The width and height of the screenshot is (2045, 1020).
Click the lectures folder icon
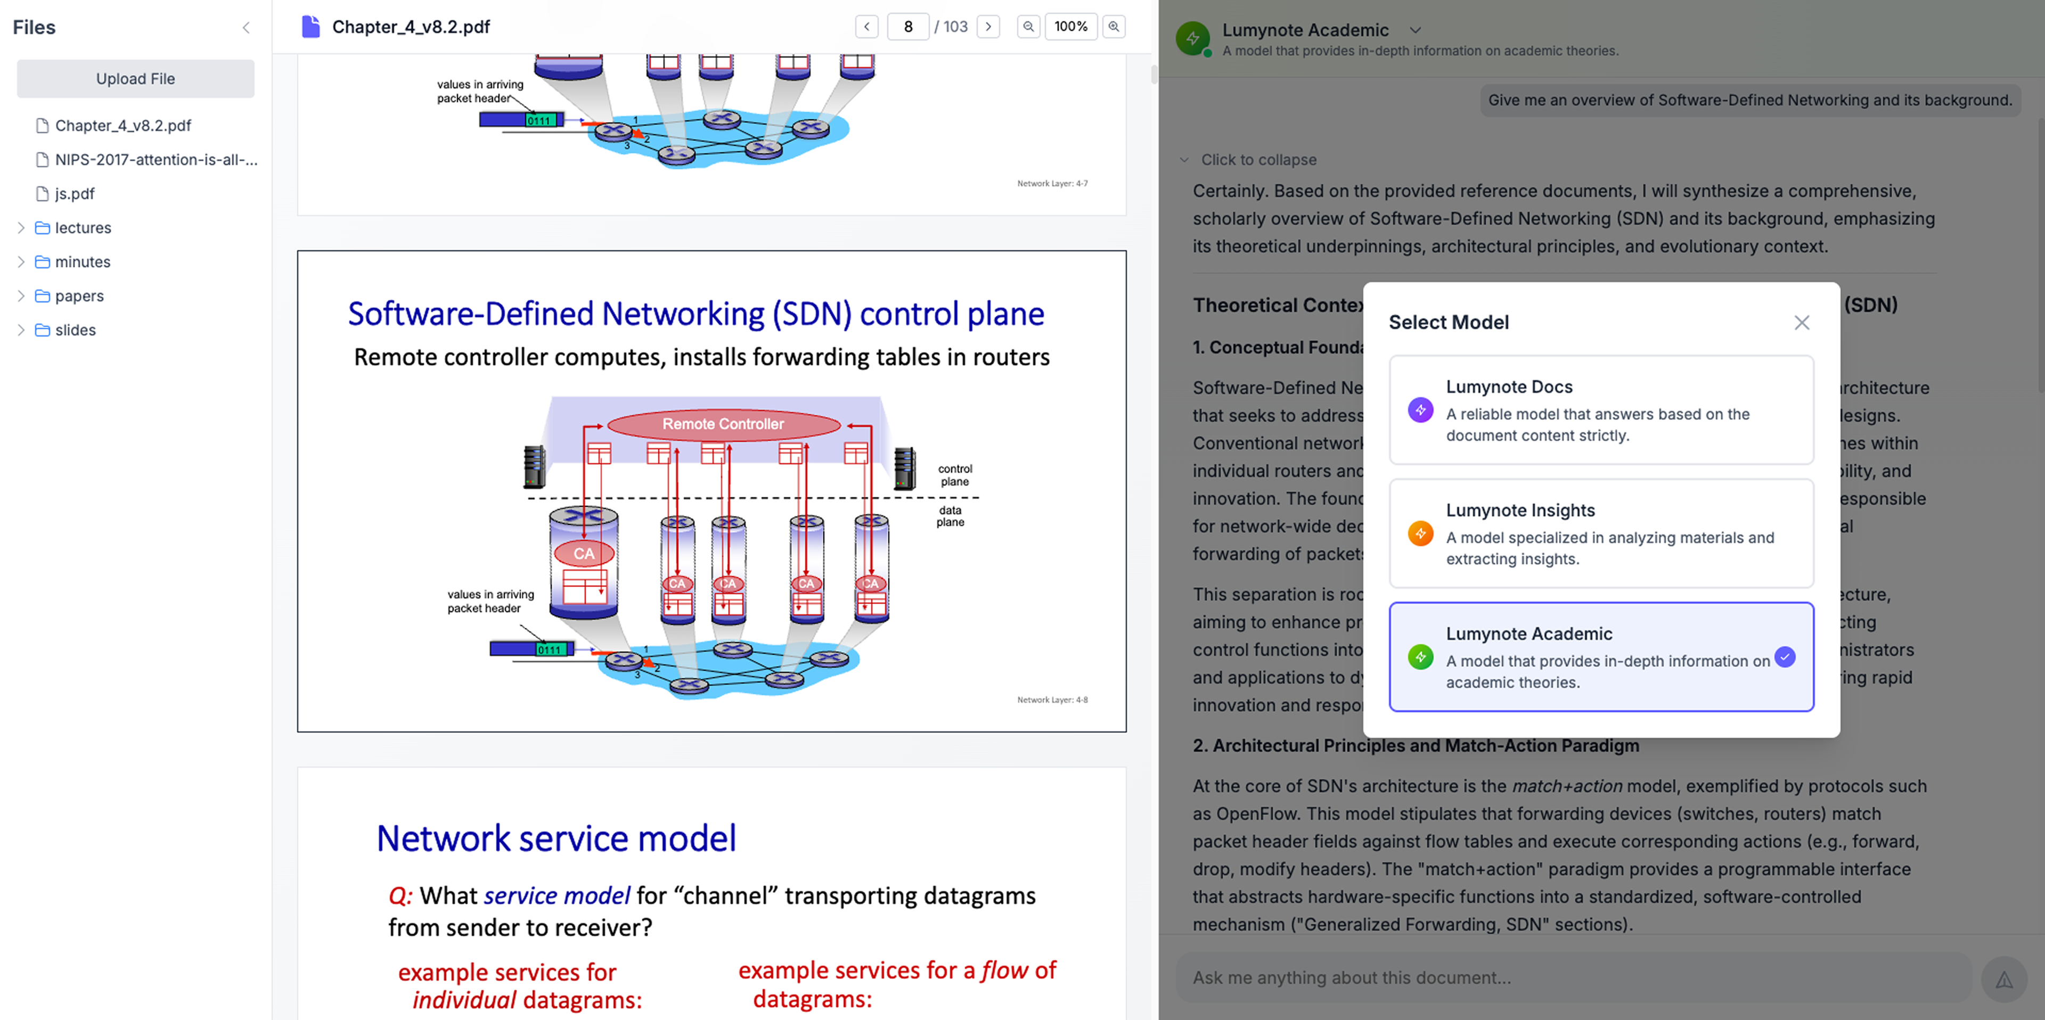point(43,228)
